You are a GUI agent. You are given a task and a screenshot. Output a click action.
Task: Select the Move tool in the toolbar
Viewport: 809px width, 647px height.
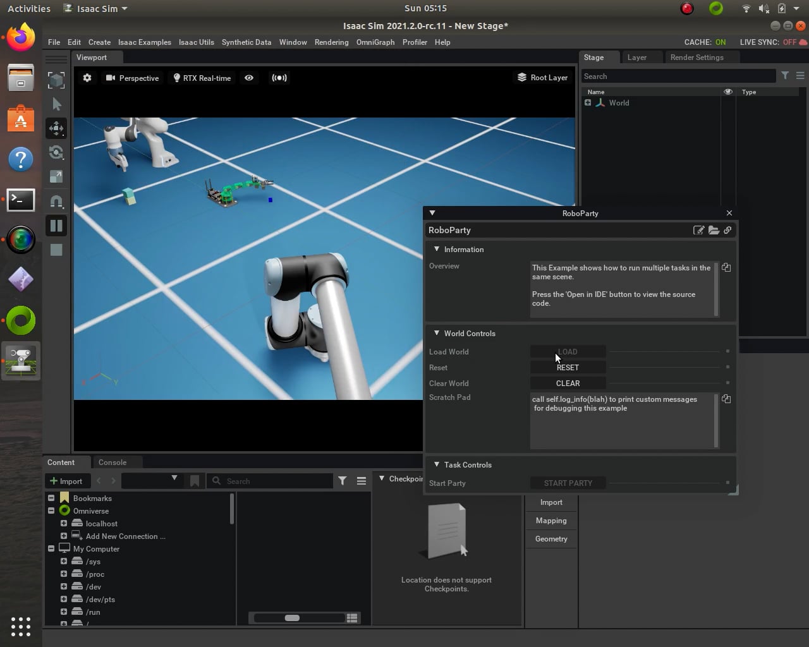pos(56,128)
